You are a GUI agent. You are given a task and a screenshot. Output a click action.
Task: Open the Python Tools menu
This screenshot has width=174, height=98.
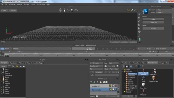coord(41,4)
